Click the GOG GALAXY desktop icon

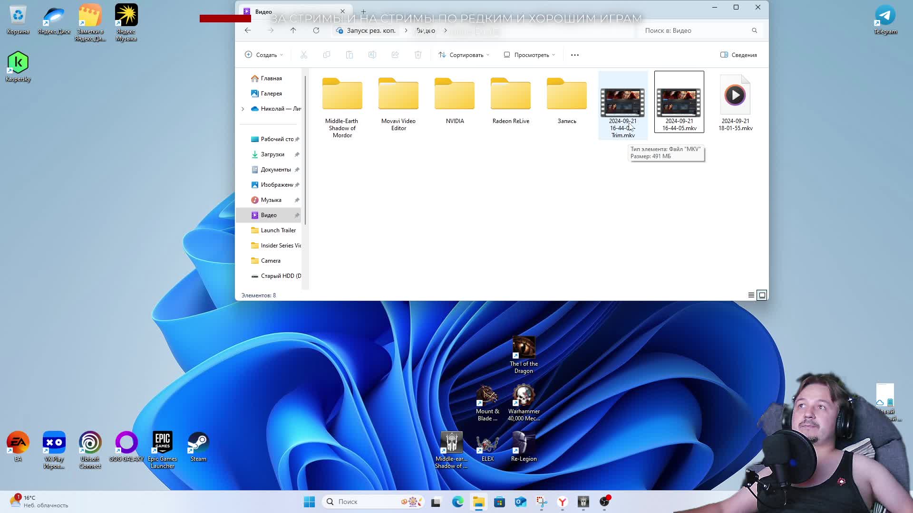coord(126,447)
